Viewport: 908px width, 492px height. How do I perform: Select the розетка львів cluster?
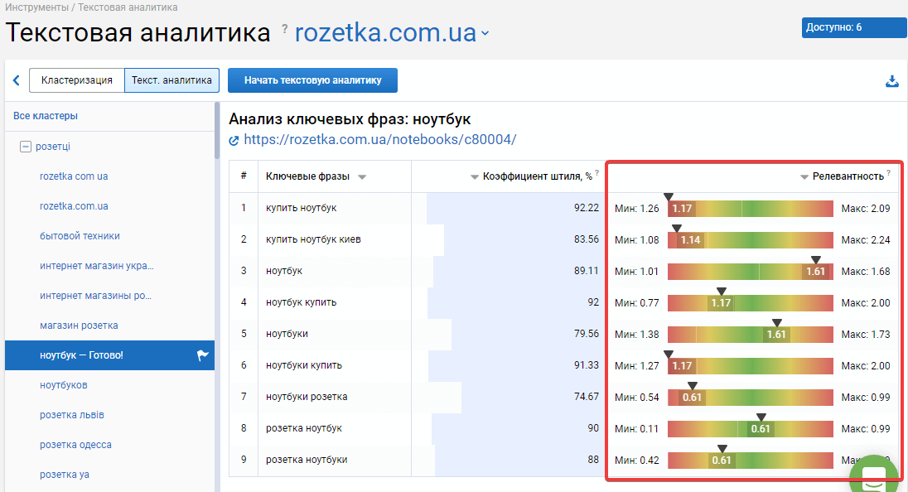pos(72,415)
